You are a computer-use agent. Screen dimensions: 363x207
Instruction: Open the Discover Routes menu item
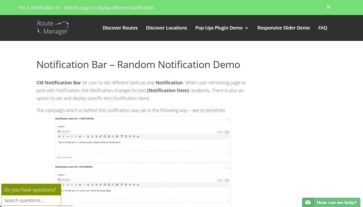click(120, 28)
